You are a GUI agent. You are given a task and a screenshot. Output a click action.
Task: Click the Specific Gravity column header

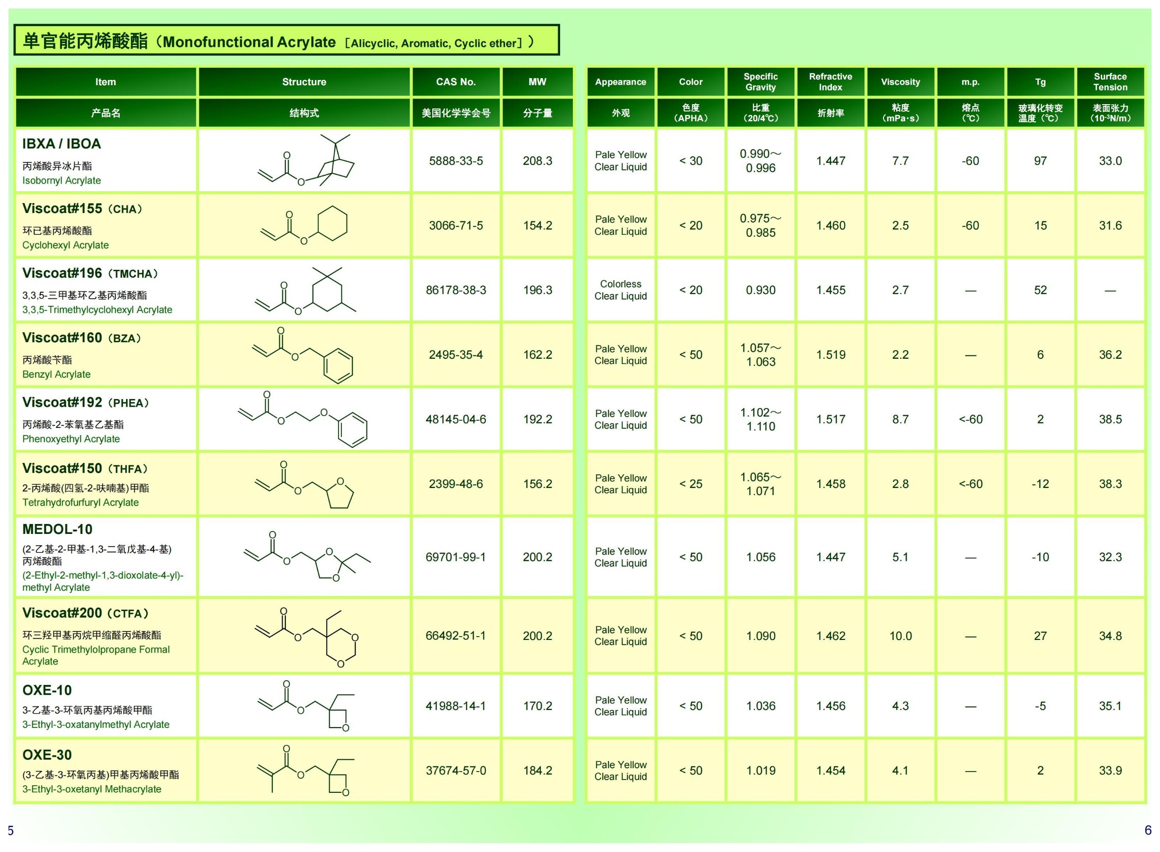click(x=761, y=82)
